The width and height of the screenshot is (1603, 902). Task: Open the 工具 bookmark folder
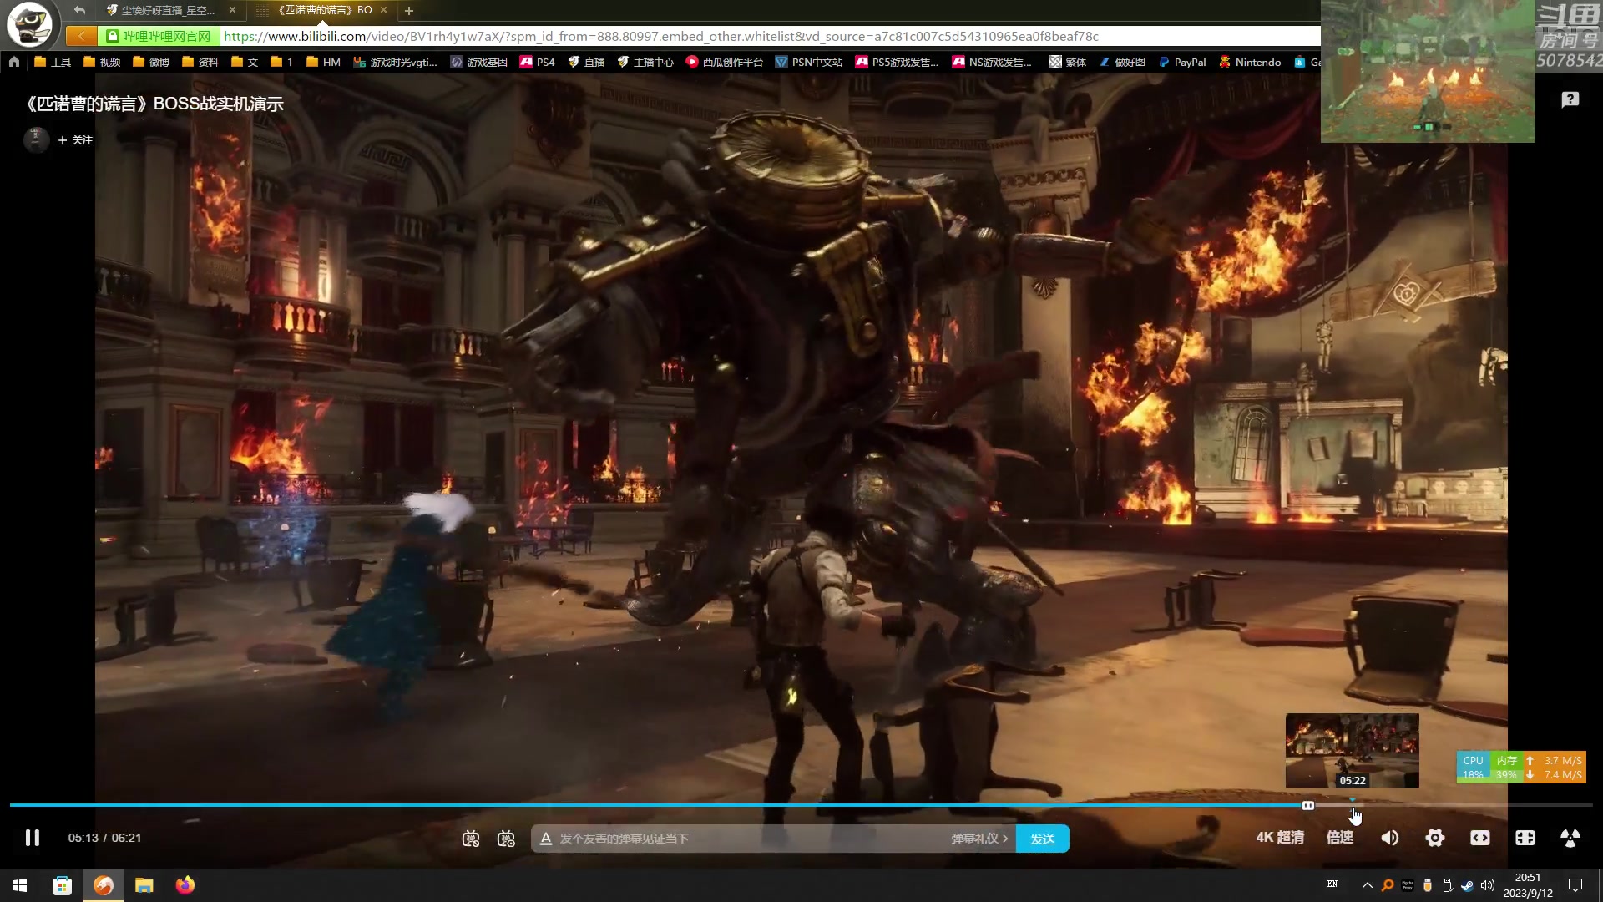coord(53,62)
